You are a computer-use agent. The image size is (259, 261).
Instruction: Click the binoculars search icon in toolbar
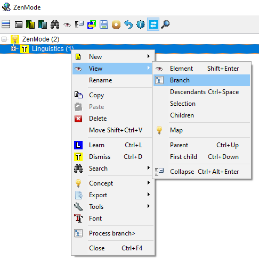pyautogui.click(x=55, y=24)
